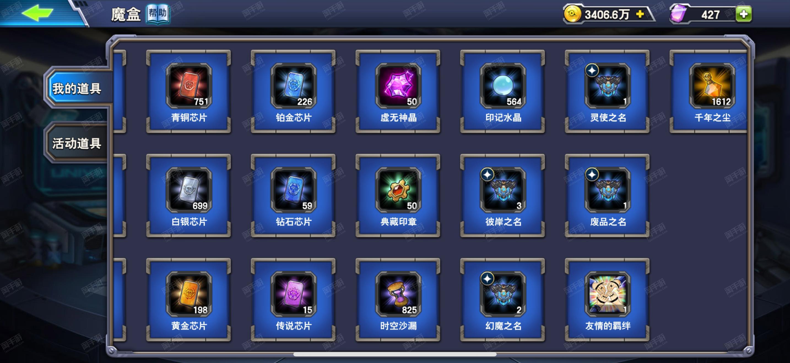Choose the 传说芯片 legendary chip item
Viewport: 790px width, 363px height.
tap(293, 299)
